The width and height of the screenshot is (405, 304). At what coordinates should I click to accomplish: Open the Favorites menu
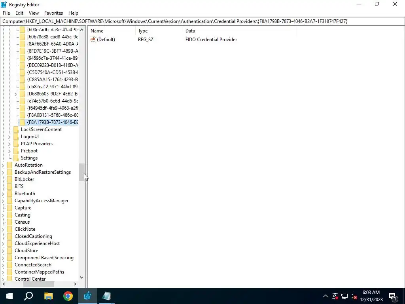[53, 13]
